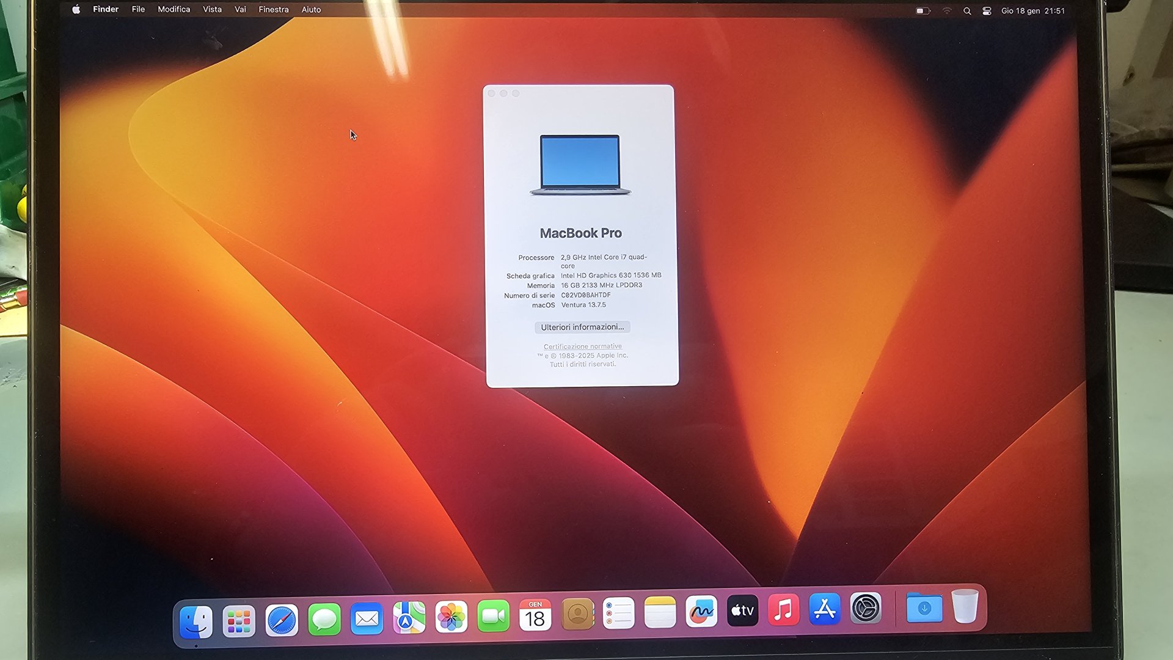Open the Apple TV app icon
Image resolution: width=1173 pixels, height=660 pixels.
pos(743,610)
